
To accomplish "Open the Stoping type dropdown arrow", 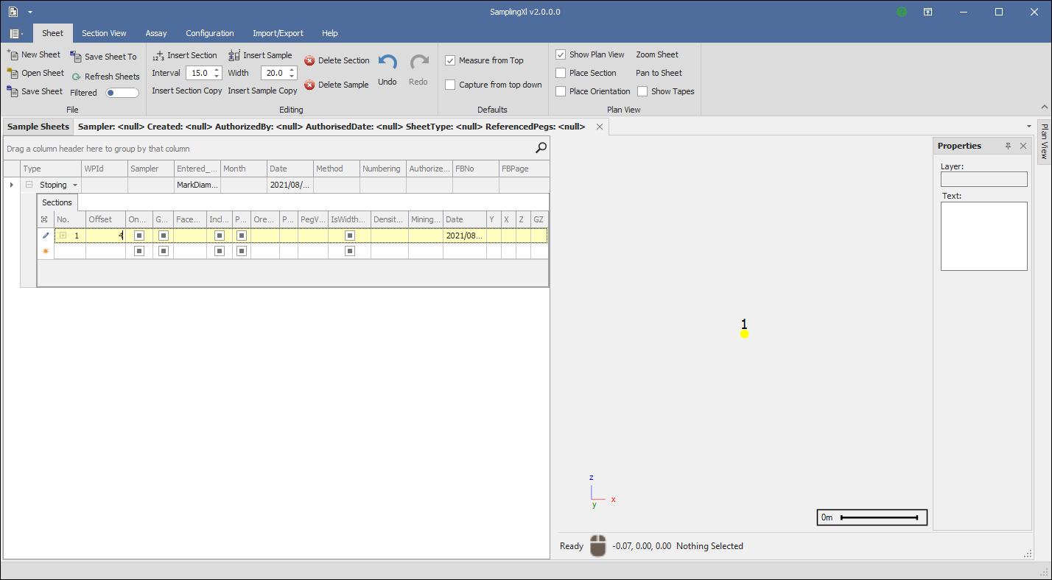I will [75, 185].
